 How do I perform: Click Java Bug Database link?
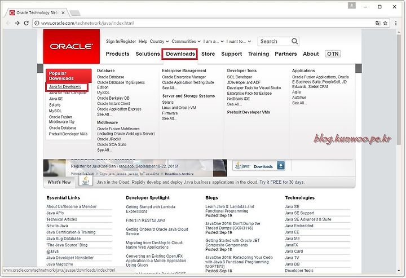[63, 239]
